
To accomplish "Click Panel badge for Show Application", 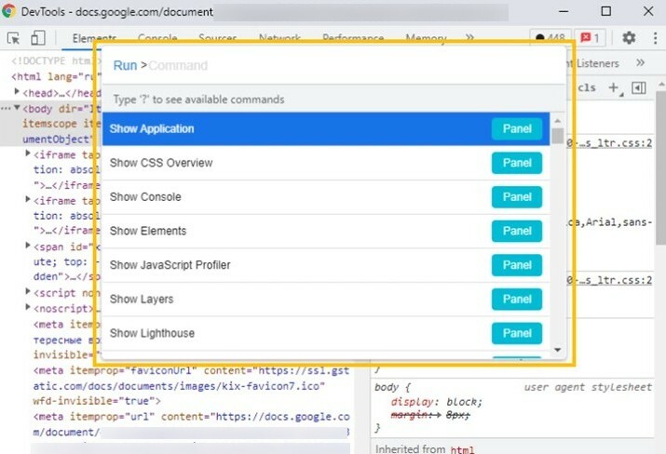I will click(517, 129).
